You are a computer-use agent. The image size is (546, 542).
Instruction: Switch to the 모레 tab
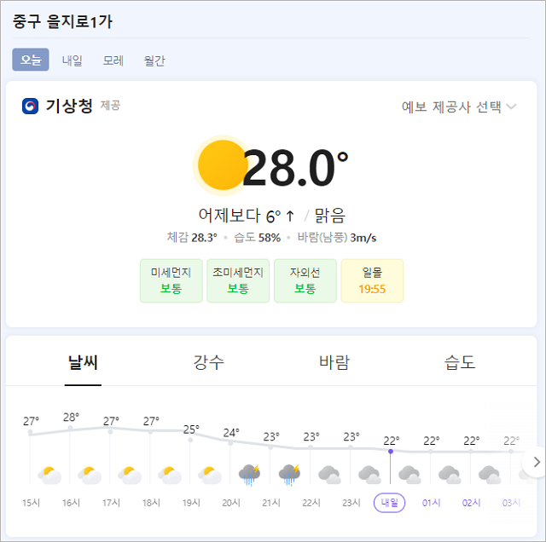113,61
